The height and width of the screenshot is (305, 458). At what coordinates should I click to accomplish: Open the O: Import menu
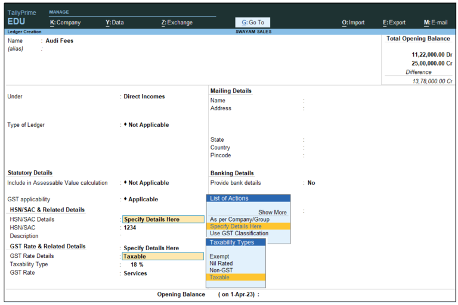353,23
